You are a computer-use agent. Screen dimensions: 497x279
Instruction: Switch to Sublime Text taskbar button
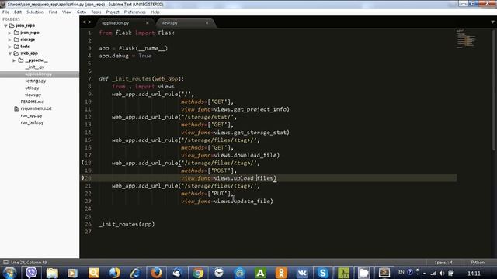384,273
